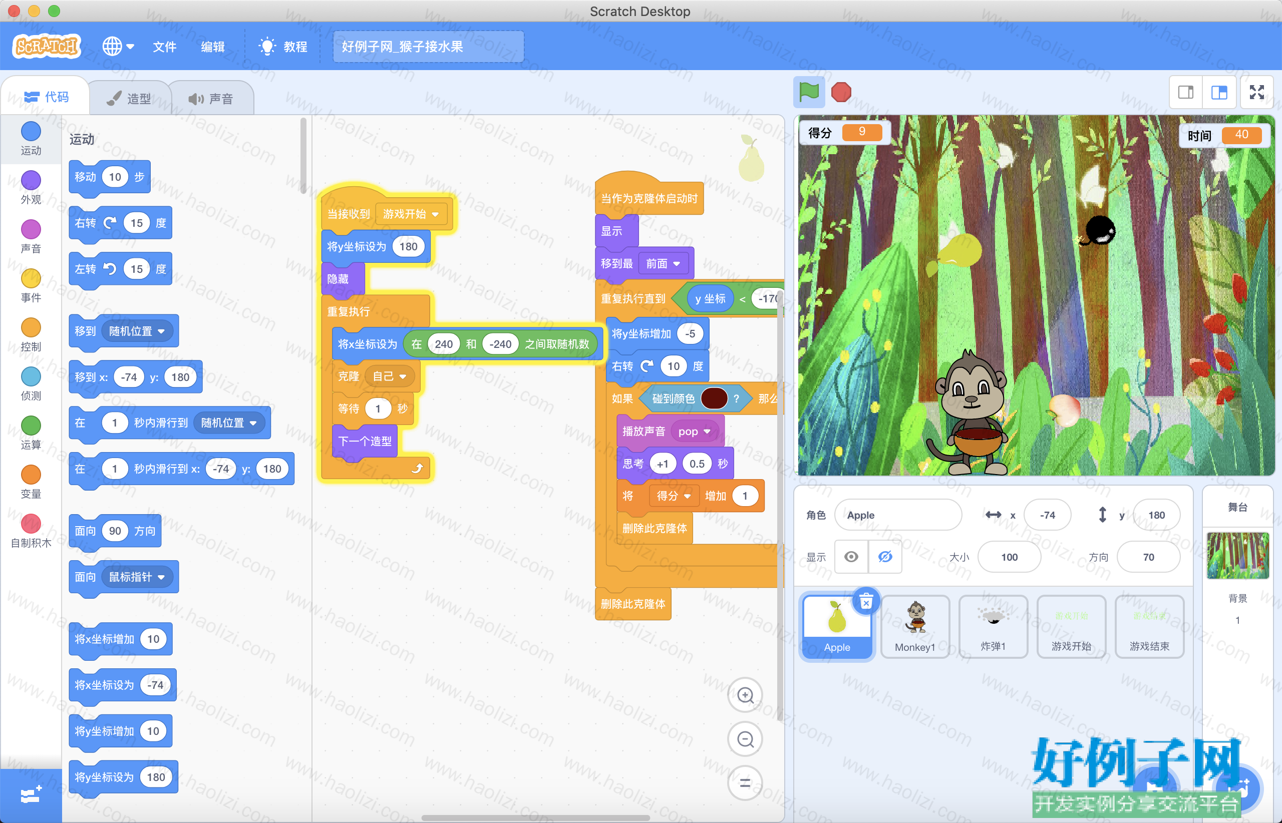The width and height of the screenshot is (1282, 823).
Task: Delete the Apple sprite with trash icon
Action: tap(866, 602)
